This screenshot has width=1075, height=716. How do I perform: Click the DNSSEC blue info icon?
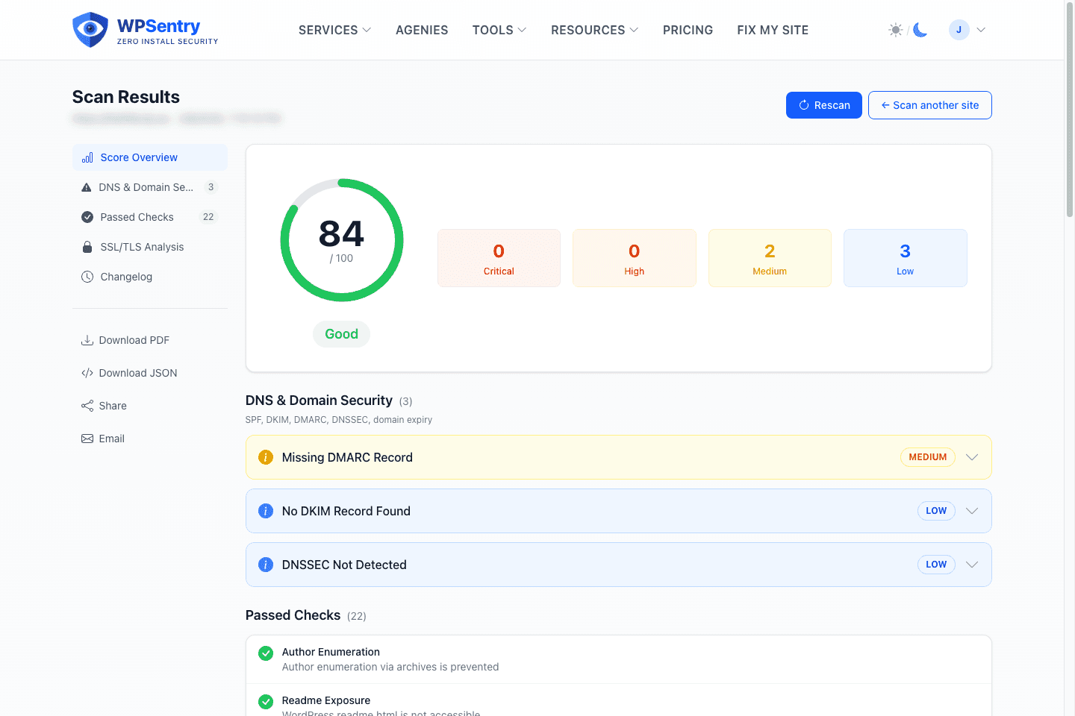pyautogui.click(x=266, y=565)
